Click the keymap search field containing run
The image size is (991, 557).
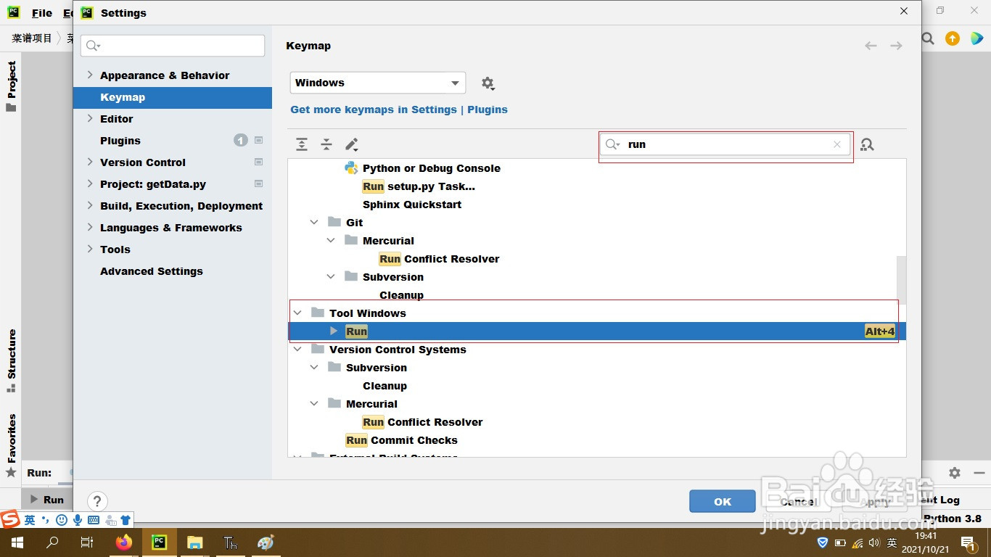pos(725,144)
